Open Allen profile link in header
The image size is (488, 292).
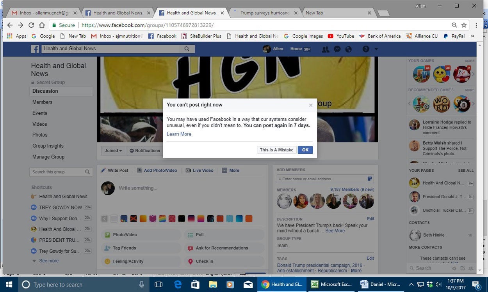(273, 49)
